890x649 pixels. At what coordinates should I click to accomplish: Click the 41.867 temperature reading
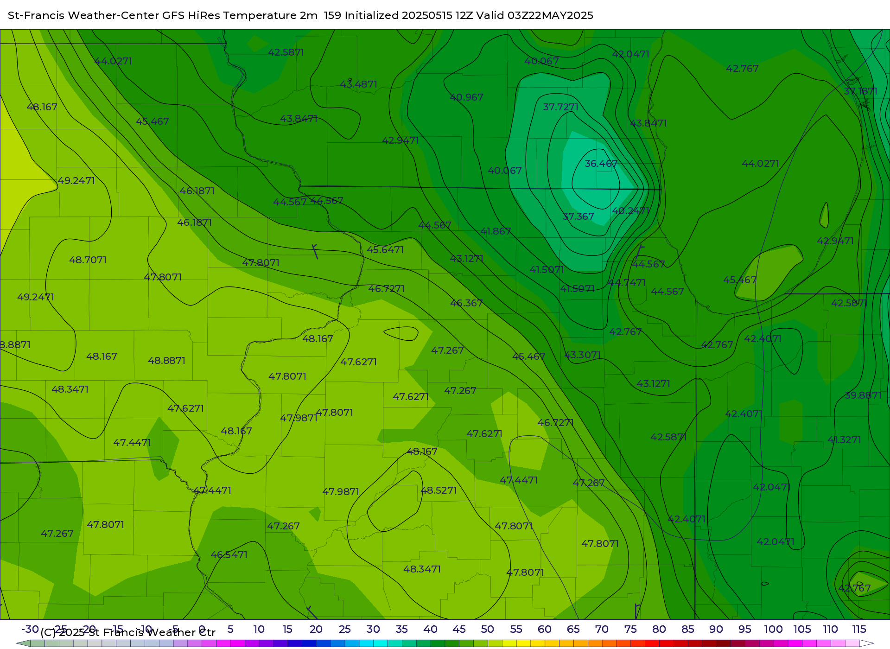coord(496,231)
